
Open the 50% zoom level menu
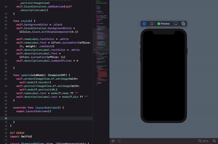pyautogui.click(x=205, y=141)
